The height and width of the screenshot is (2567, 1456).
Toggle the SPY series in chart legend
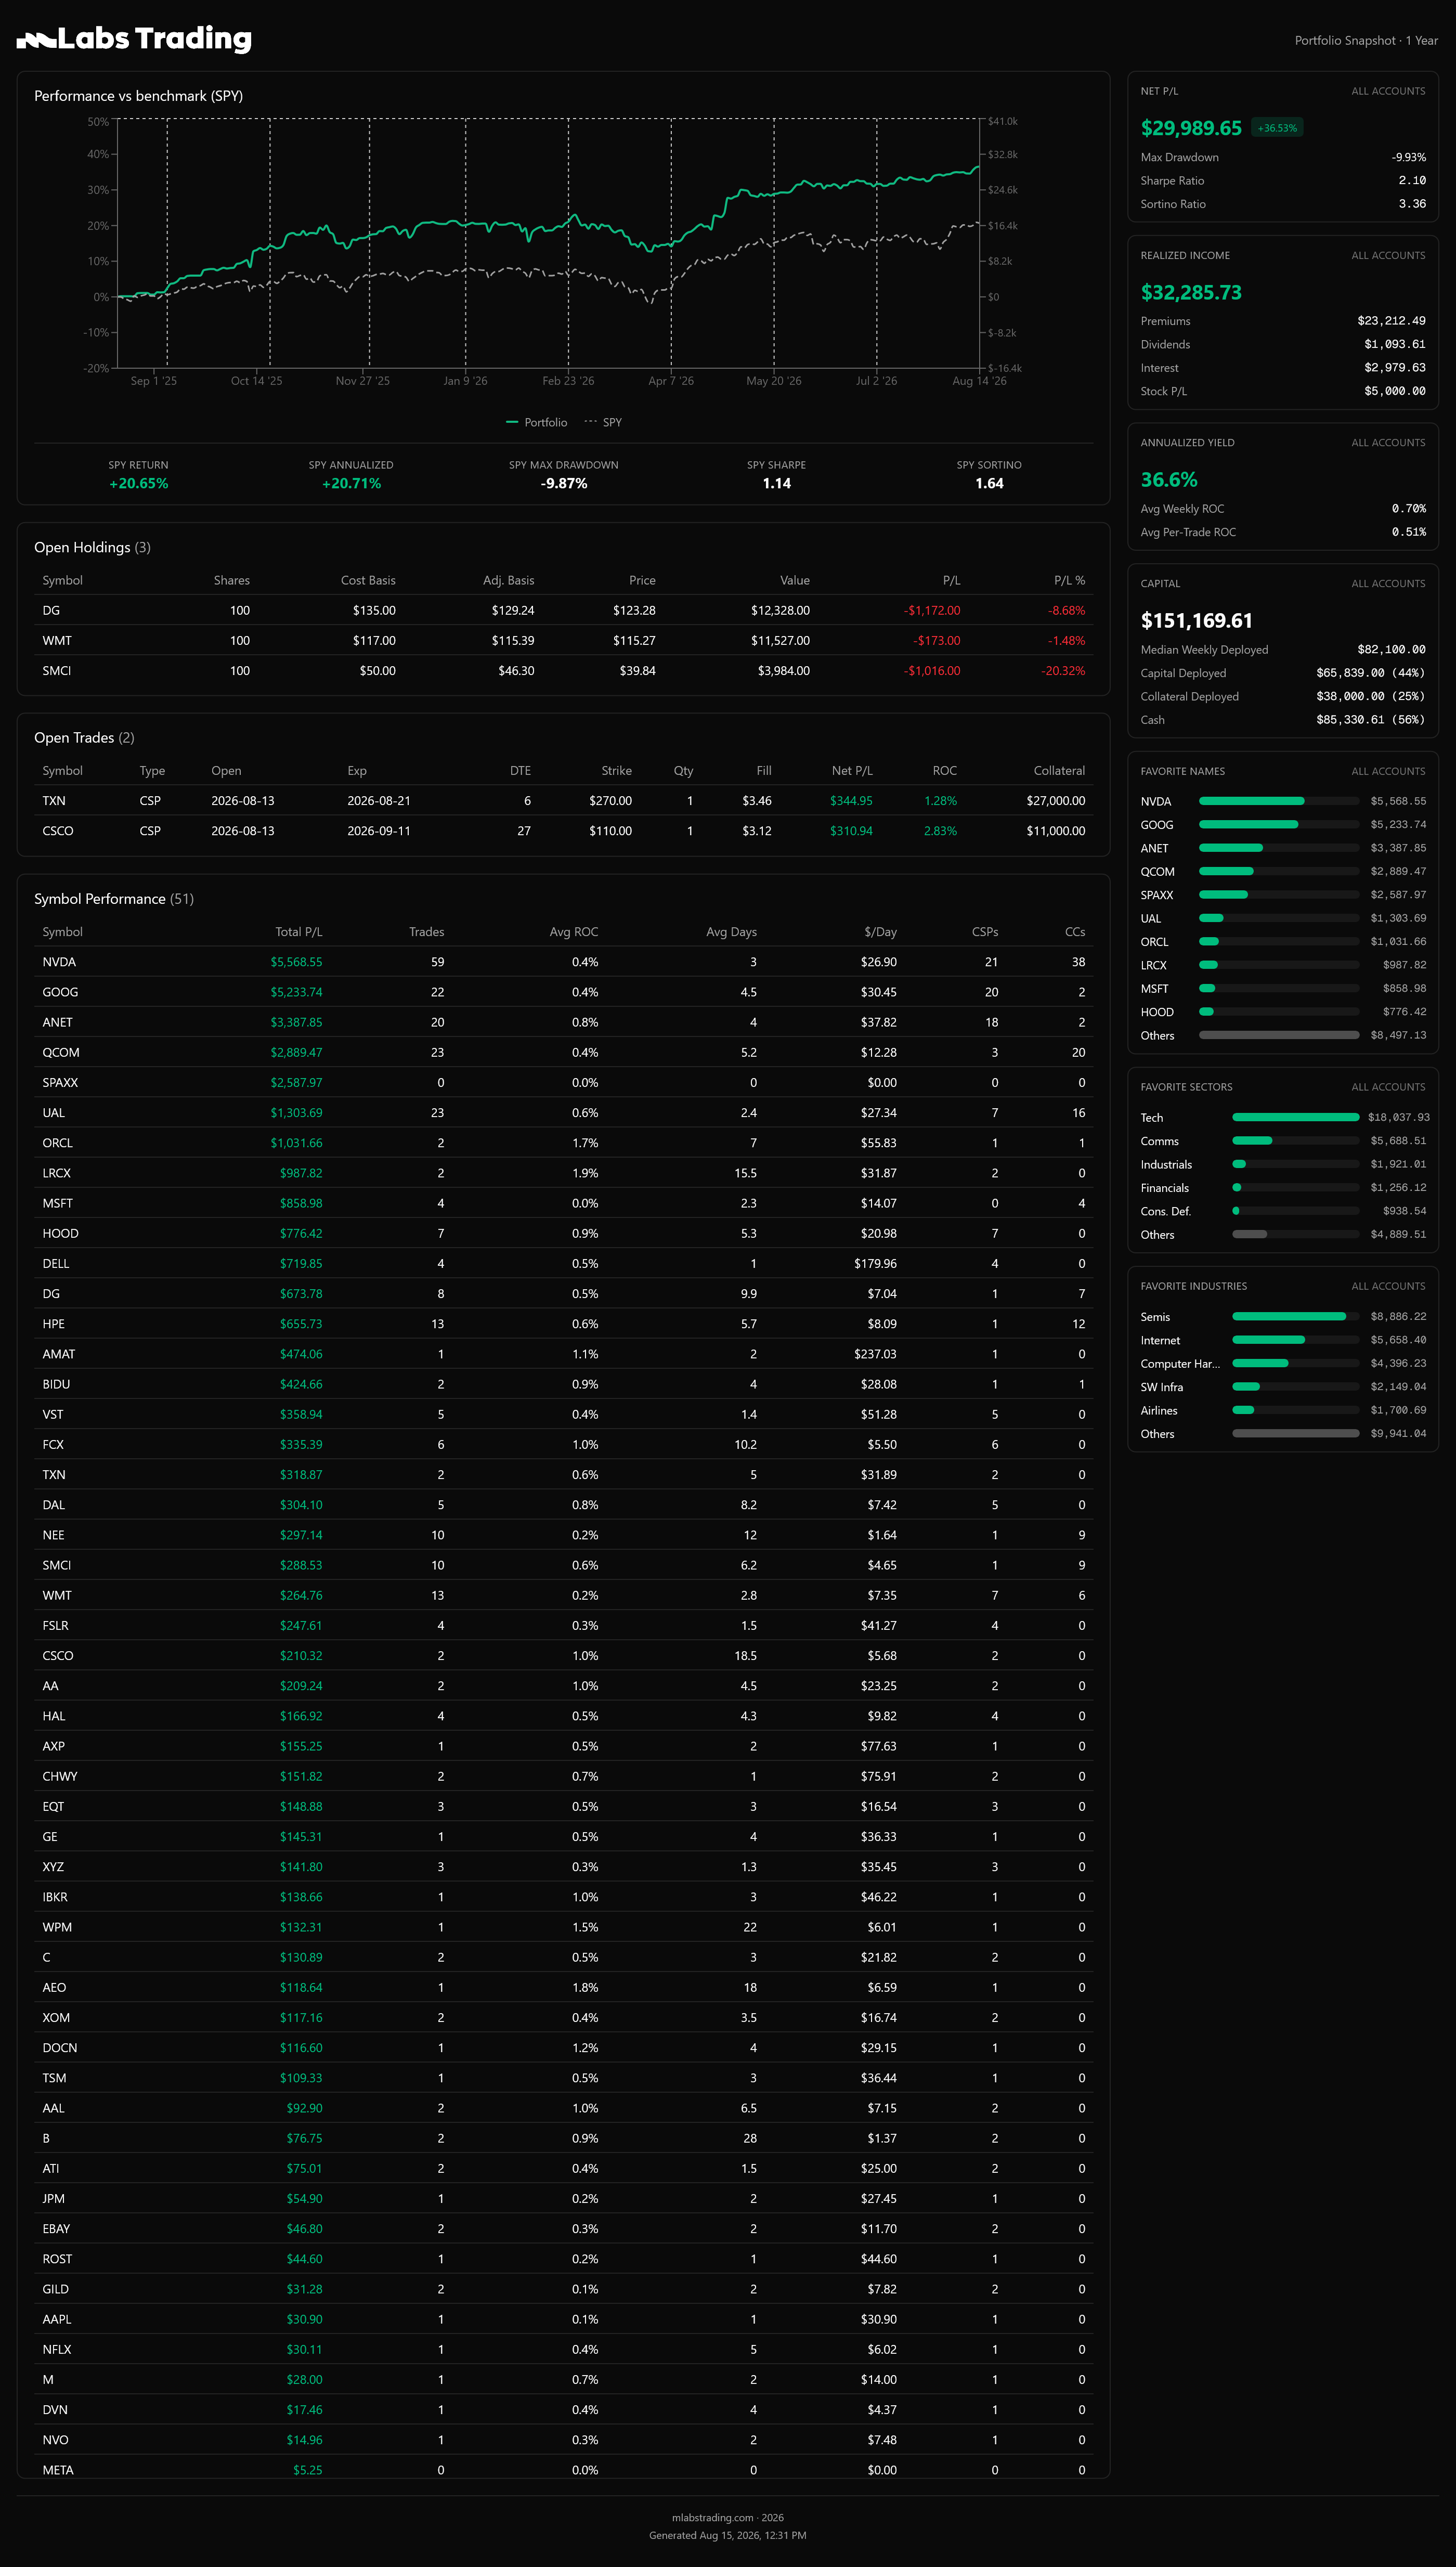pyautogui.click(x=603, y=422)
